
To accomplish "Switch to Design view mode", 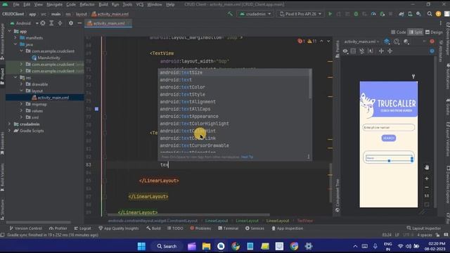I will (x=434, y=32).
